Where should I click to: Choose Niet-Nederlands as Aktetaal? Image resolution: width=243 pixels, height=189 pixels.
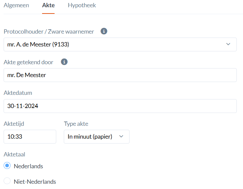(x=7, y=181)
